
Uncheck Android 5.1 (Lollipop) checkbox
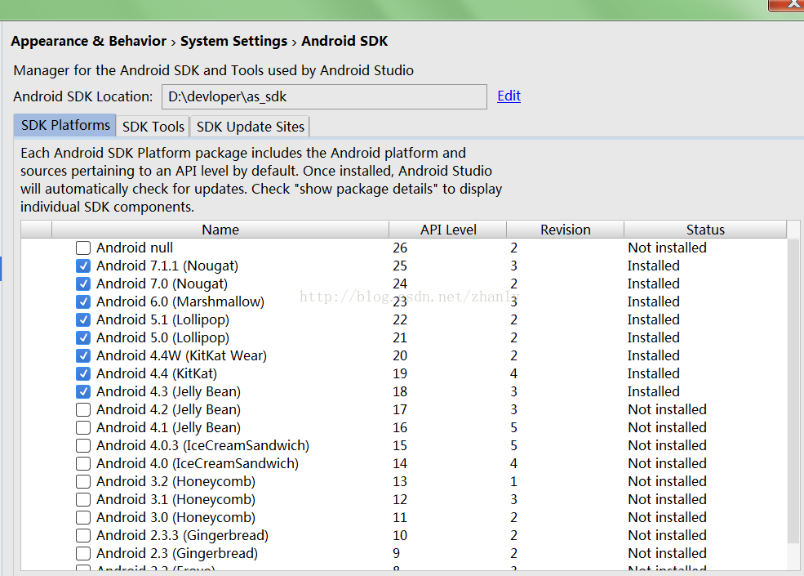point(83,319)
